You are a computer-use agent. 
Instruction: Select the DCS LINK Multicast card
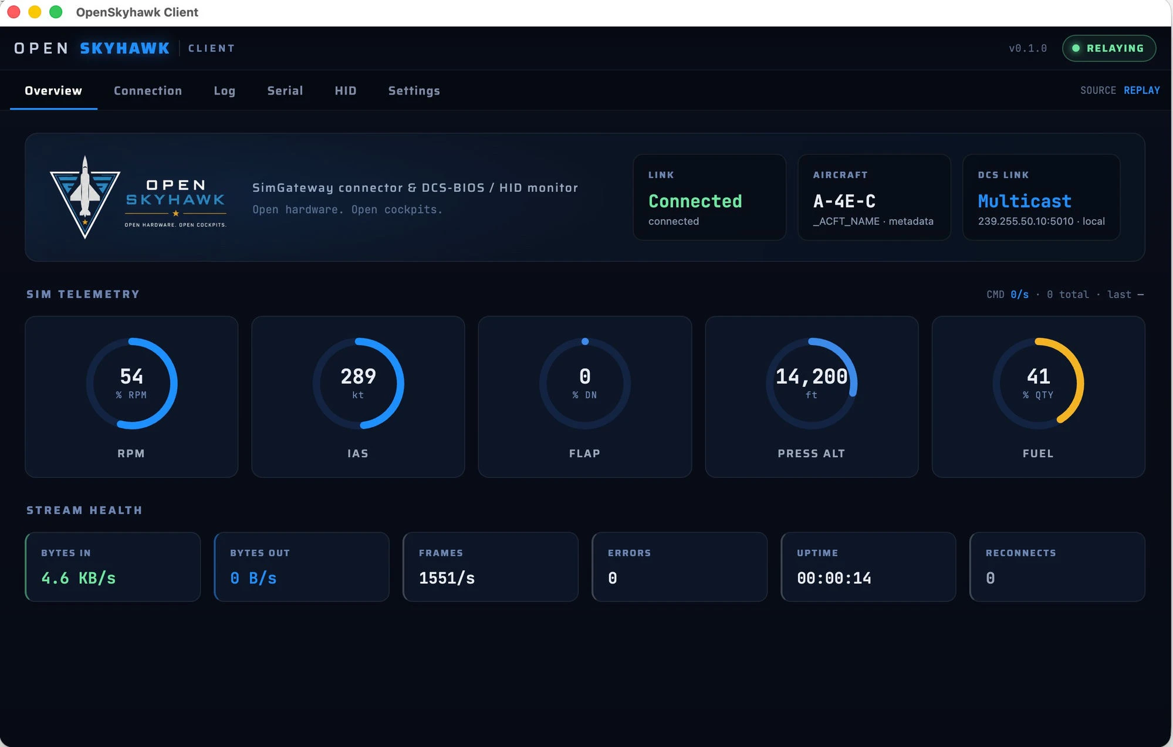click(x=1042, y=197)
